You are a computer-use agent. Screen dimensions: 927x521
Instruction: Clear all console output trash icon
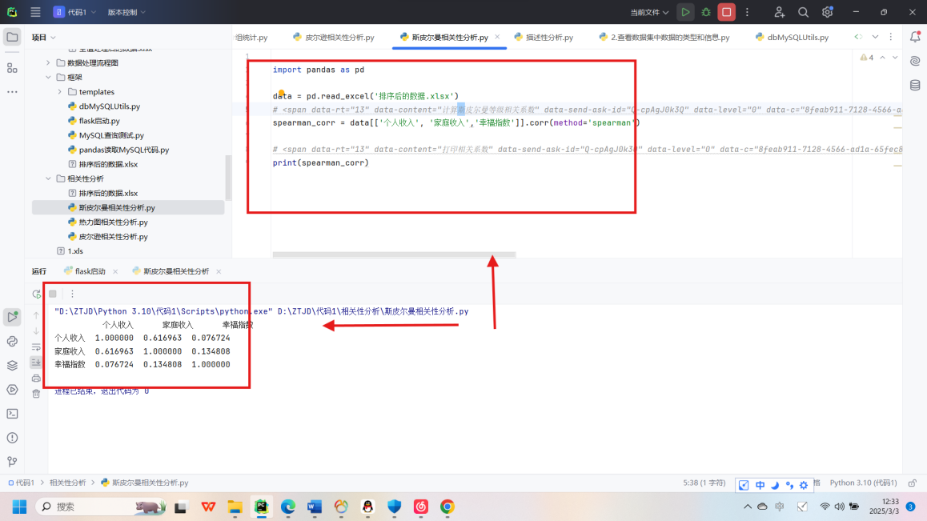pyautogui.click(x=36, y=393)
